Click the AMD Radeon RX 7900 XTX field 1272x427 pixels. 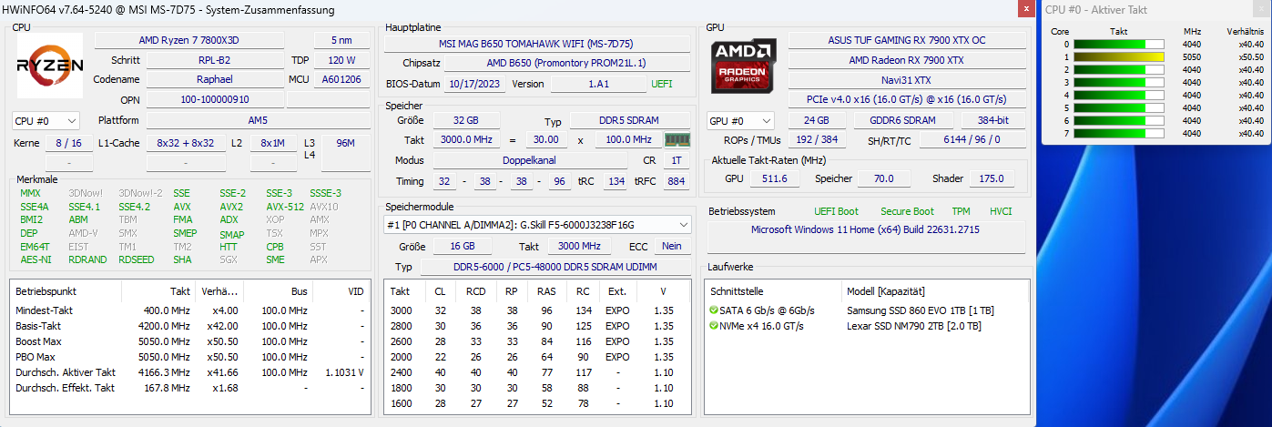click(907, 60)
